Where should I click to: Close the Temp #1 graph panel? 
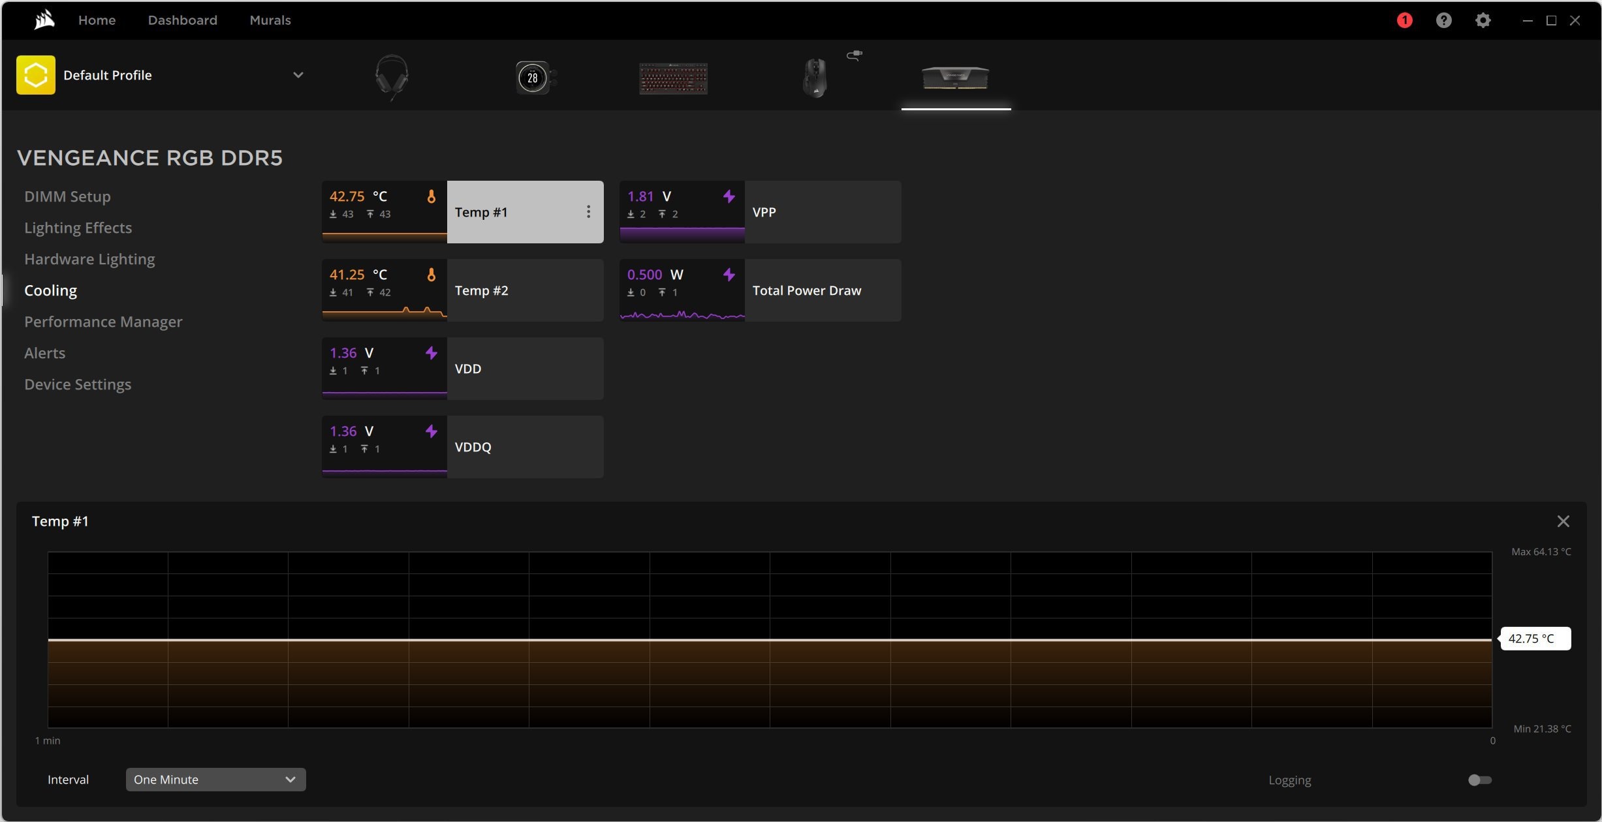[x=1563, y=521]
